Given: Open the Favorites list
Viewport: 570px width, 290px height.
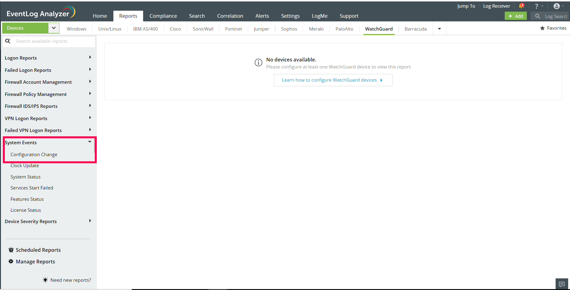Looking at the screenshot, I should click(x=557, y=28).
